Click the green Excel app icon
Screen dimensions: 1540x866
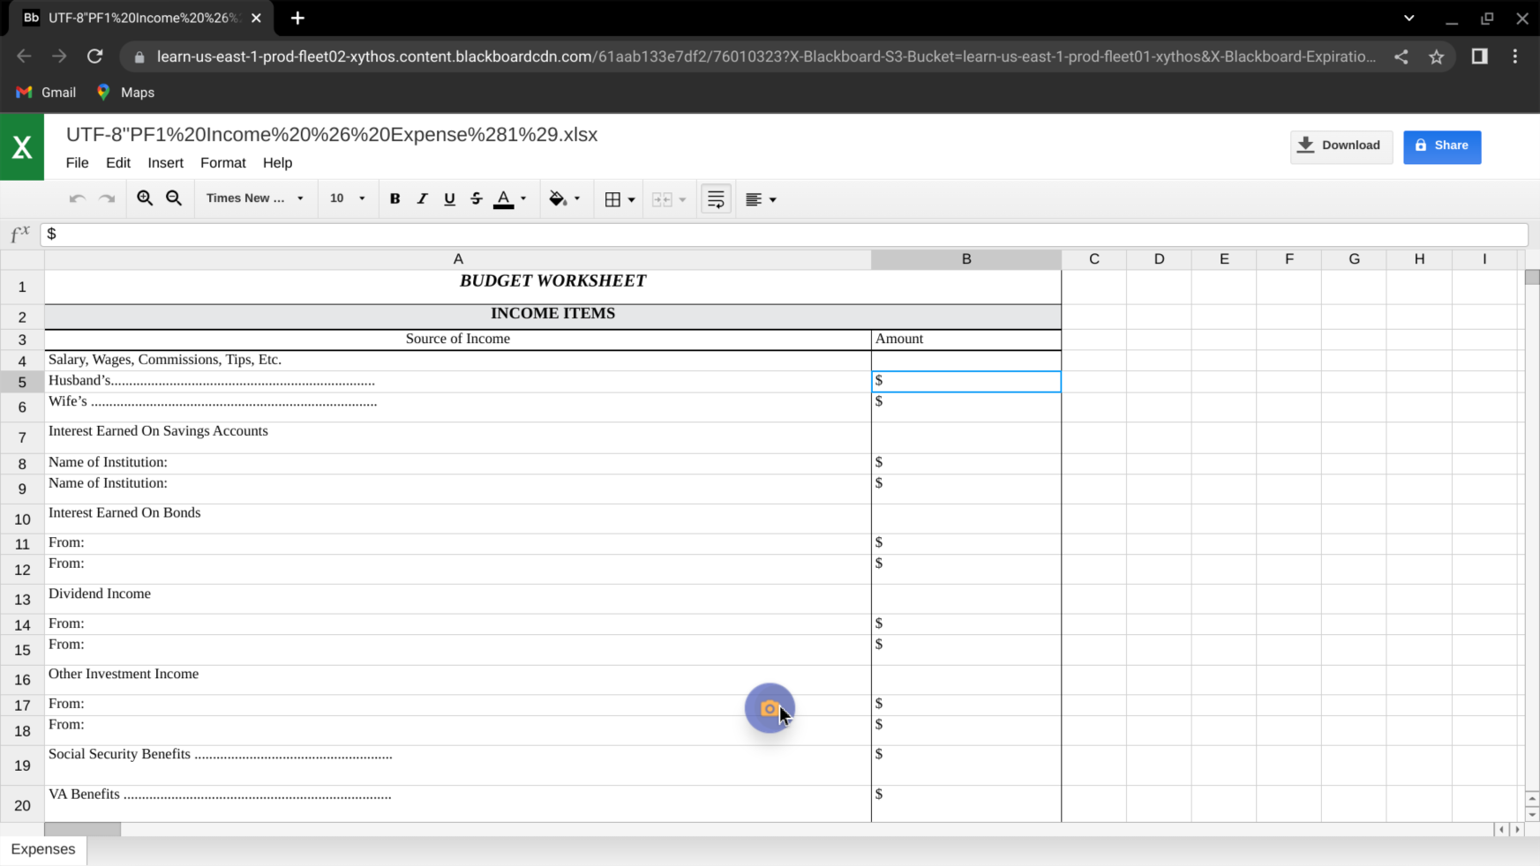[x=22, y=147]
